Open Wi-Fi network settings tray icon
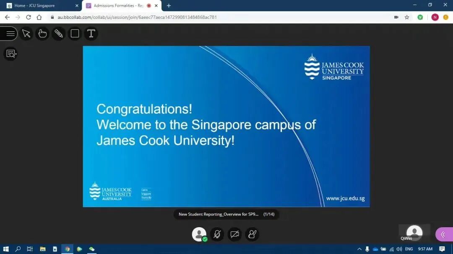This screenshot has width=453, height=254. 391,249
